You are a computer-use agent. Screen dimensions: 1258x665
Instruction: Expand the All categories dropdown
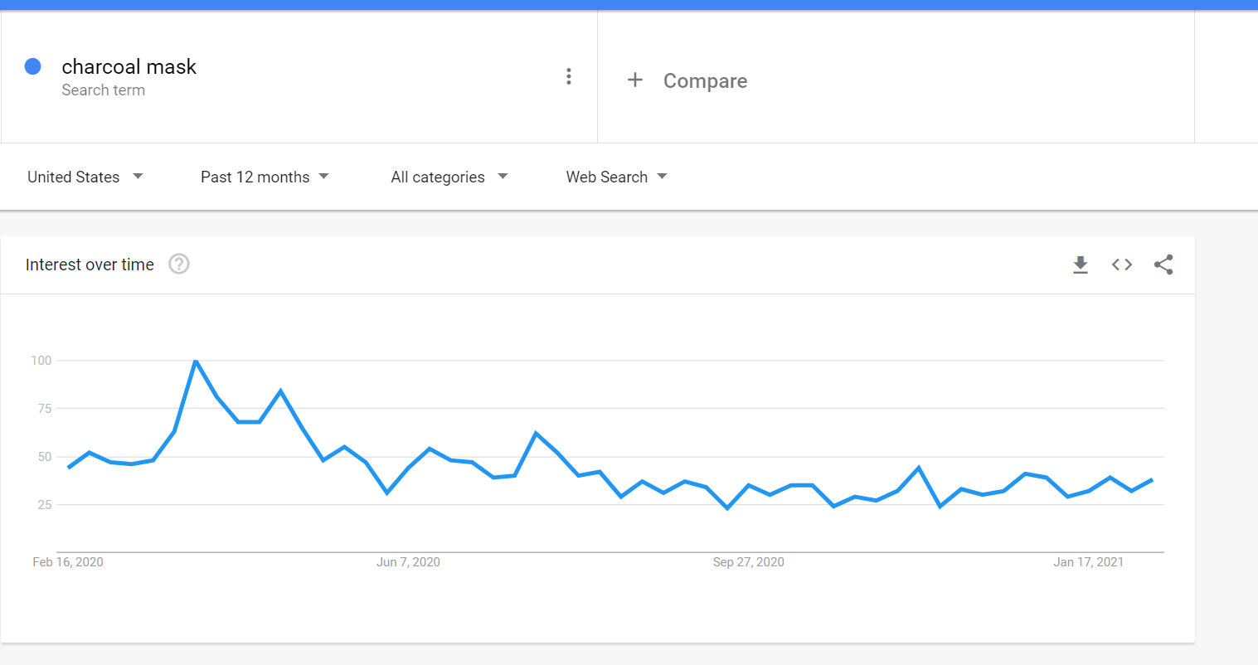(449, 177)
